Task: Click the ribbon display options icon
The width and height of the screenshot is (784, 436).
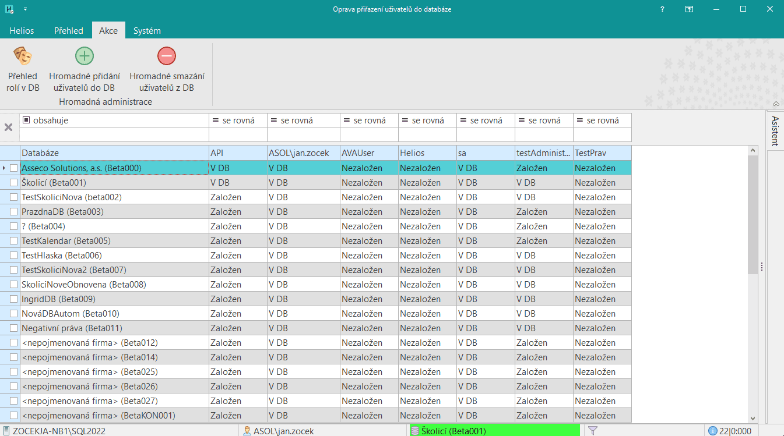Action: [x=689, y=9]
